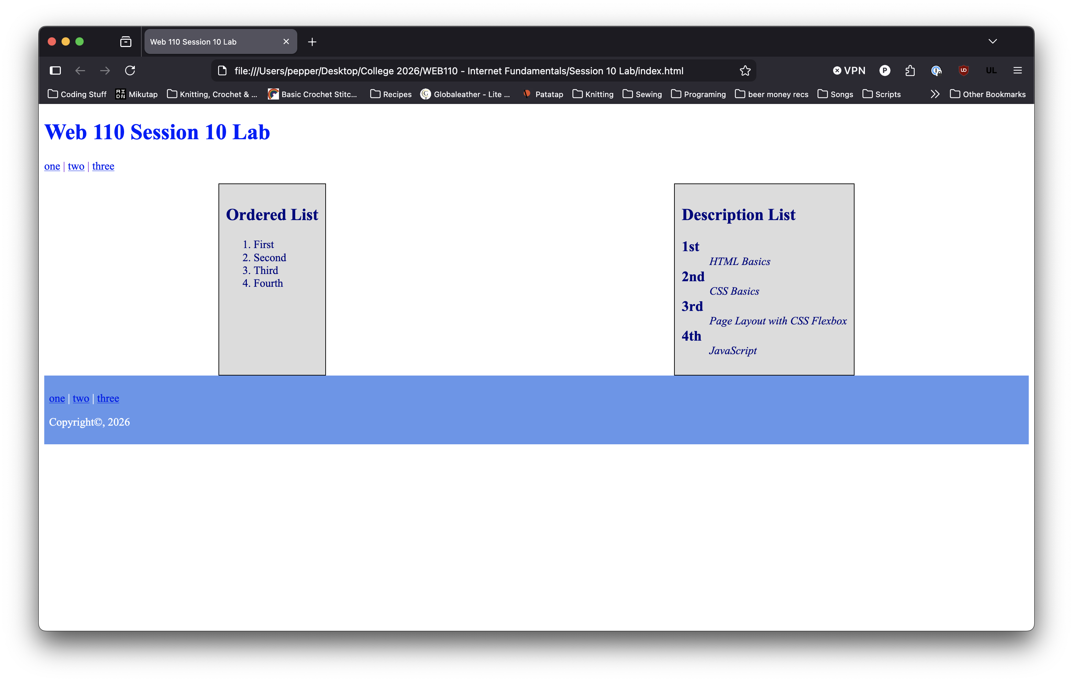Click the list item Fourth

[268, 283]
